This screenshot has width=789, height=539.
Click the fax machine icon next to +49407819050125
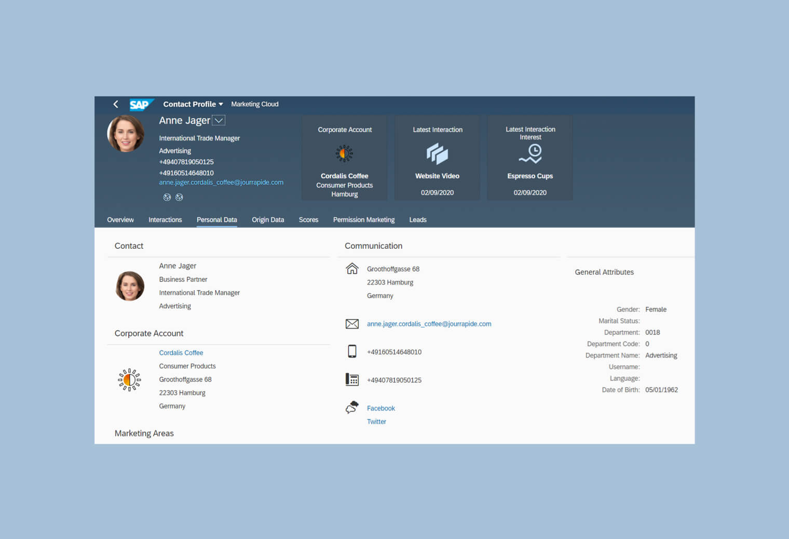[352, 379]
